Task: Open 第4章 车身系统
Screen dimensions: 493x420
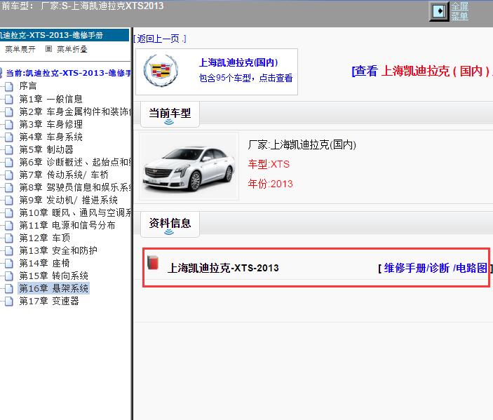Action: 50,137
